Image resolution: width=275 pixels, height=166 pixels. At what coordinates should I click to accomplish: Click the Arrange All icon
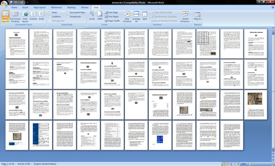(136, 17)
